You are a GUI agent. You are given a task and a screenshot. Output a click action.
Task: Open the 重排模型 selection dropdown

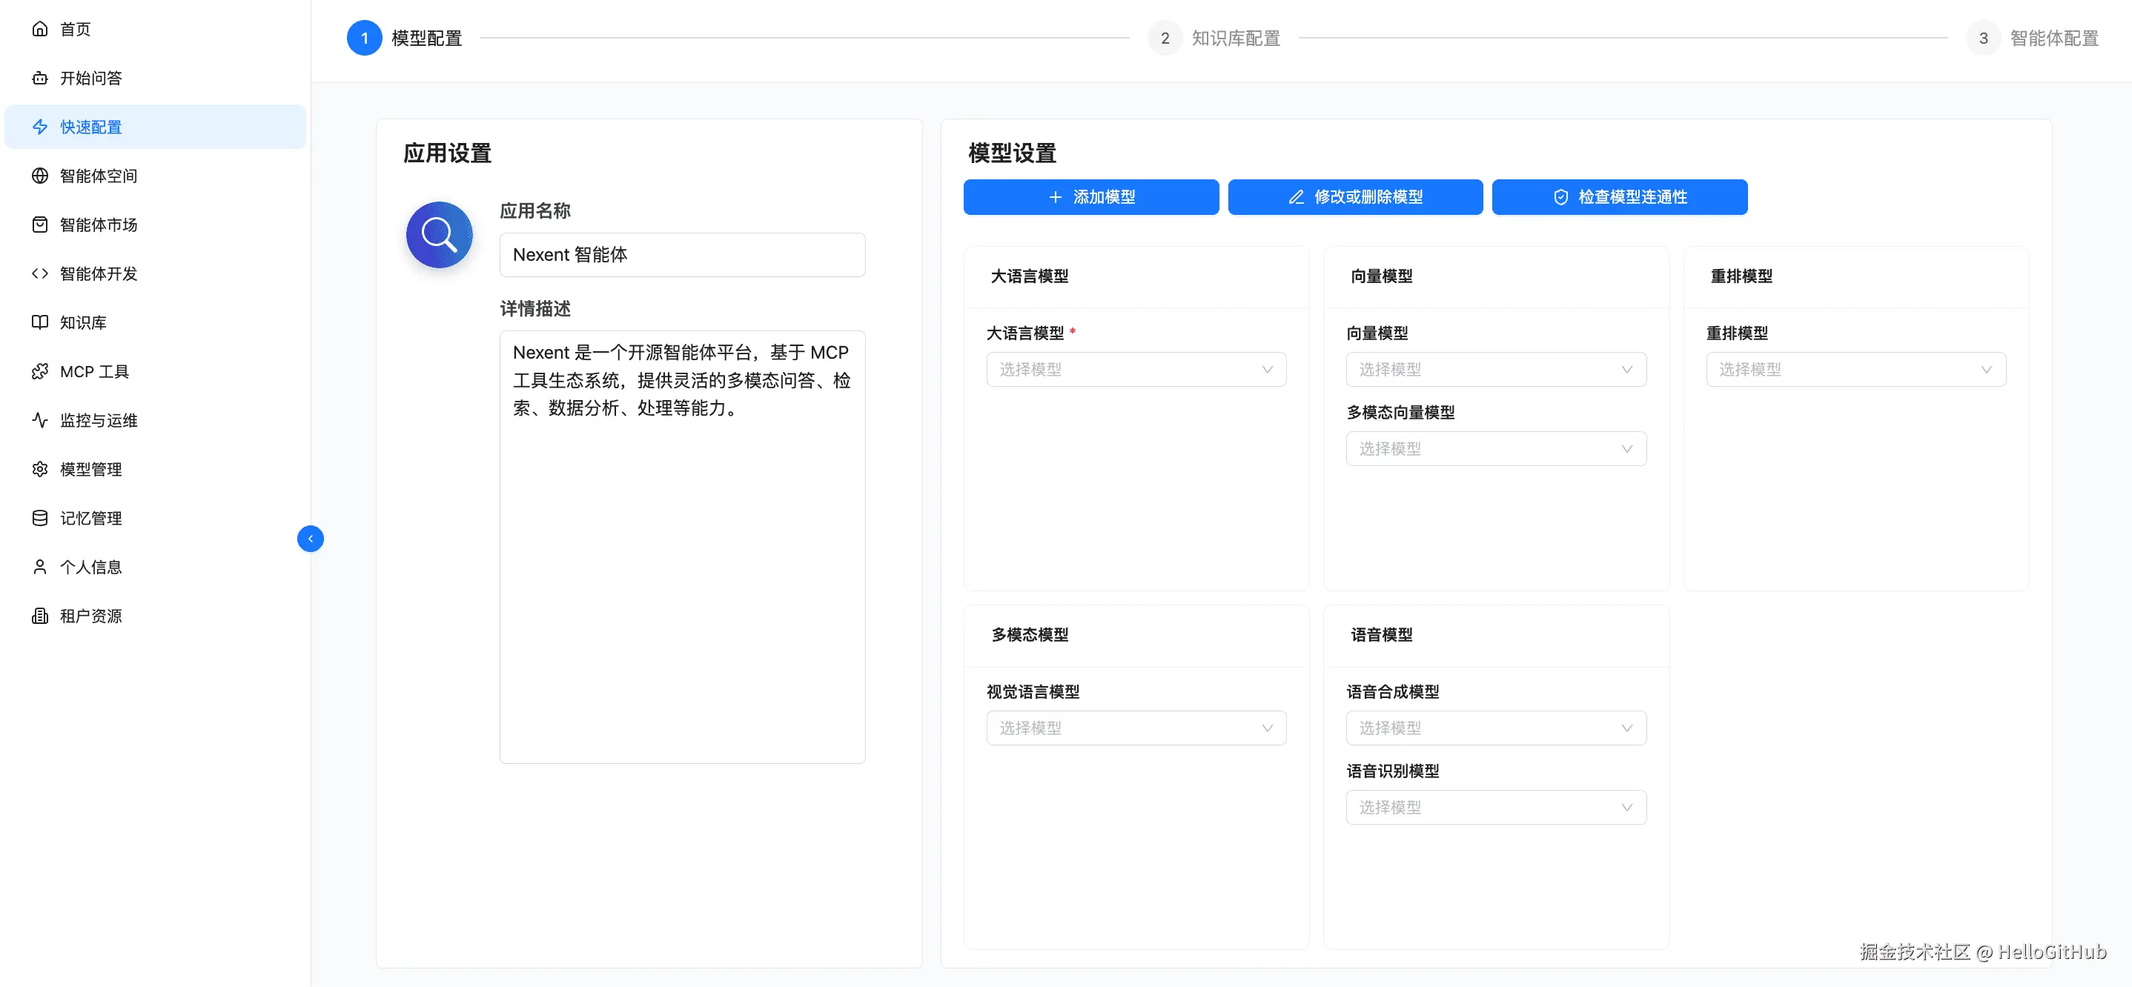pyautogui.click(x=1855, y=370)
